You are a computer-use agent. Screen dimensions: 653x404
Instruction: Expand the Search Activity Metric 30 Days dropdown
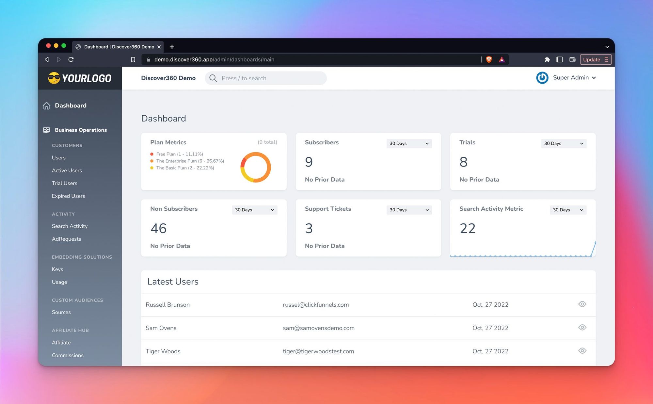point(568,209)
